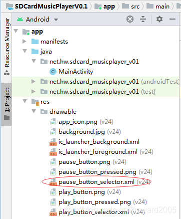Select net.hw.sdcard_musicplayer_v01 (test) package
The height and width of the screenshot is (219, 181).
pos(102,92)
